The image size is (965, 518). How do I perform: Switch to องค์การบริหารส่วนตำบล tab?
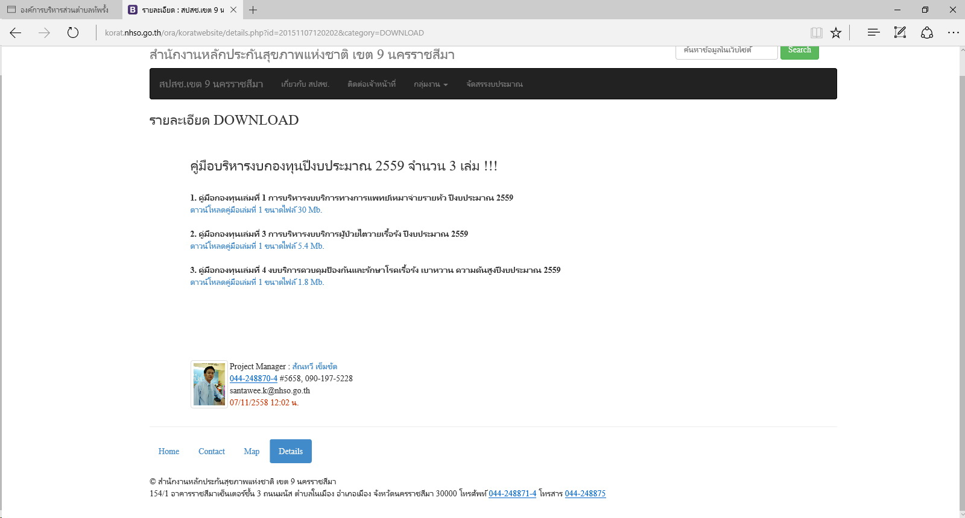point(60,10)
